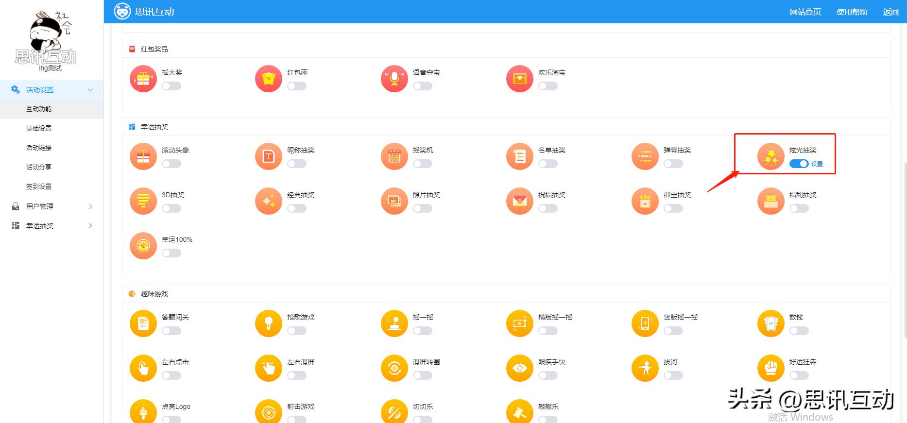Image resolution: width=907 pixels, height=423 pixels.
Task: Click the 摇大奖 gift icon
Action: pyautogui.click(x=143, y=79)
